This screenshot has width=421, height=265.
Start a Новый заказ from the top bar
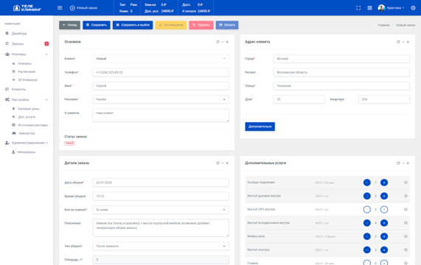(x=83, y=8)
